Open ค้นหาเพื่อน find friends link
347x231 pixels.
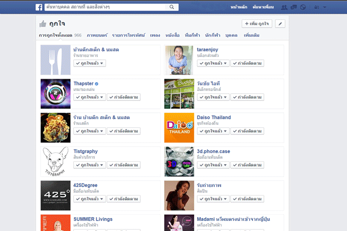pyautogui.click(x=263, y=7)
